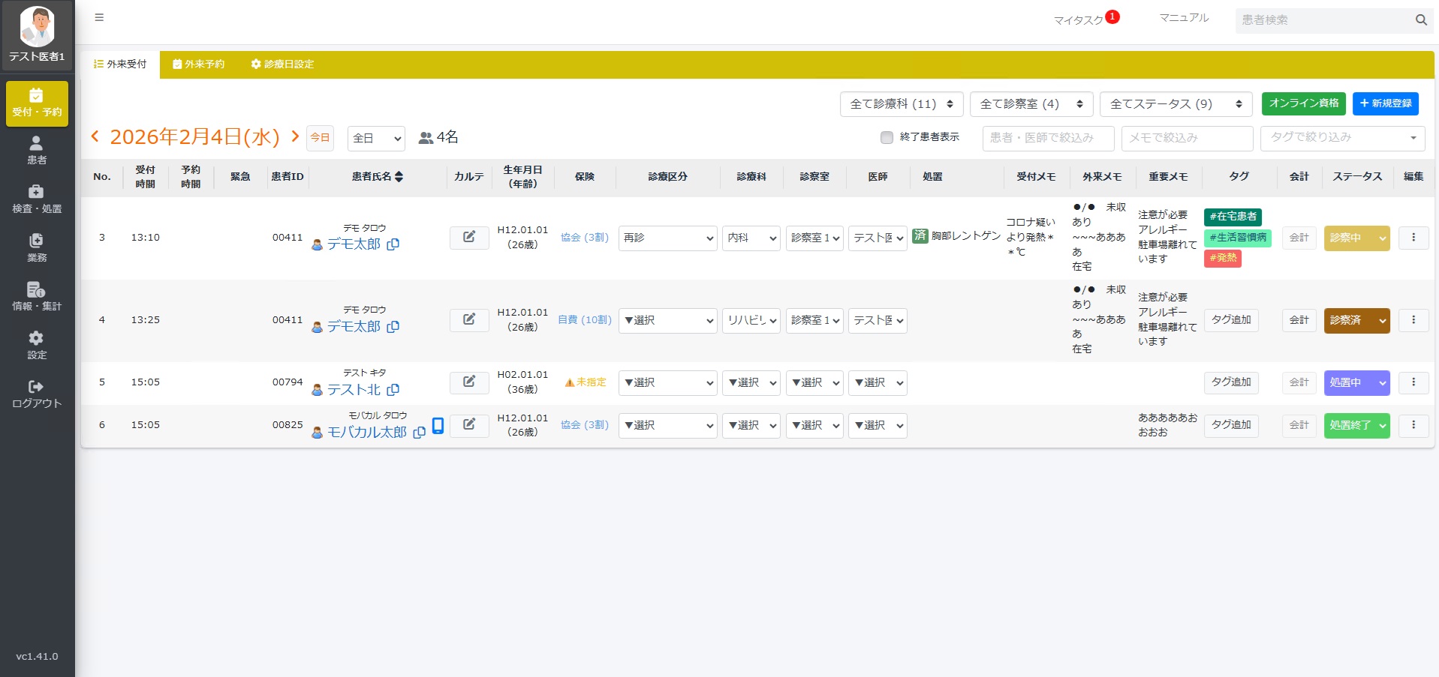Open the 全日 time filter dropdown
This screenshot has width=1439, height=677.
[375, 138]
